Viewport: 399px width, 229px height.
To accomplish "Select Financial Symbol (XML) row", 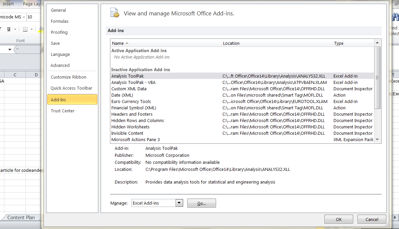I will [242, 108].
